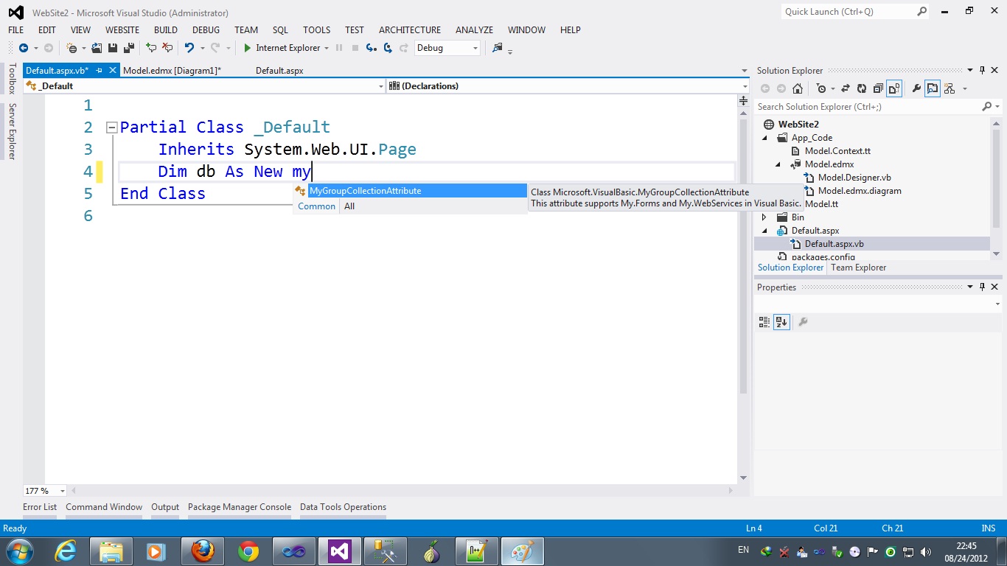
Task: Click Sync with Active Document icon
Action: (x=846, y=88)
